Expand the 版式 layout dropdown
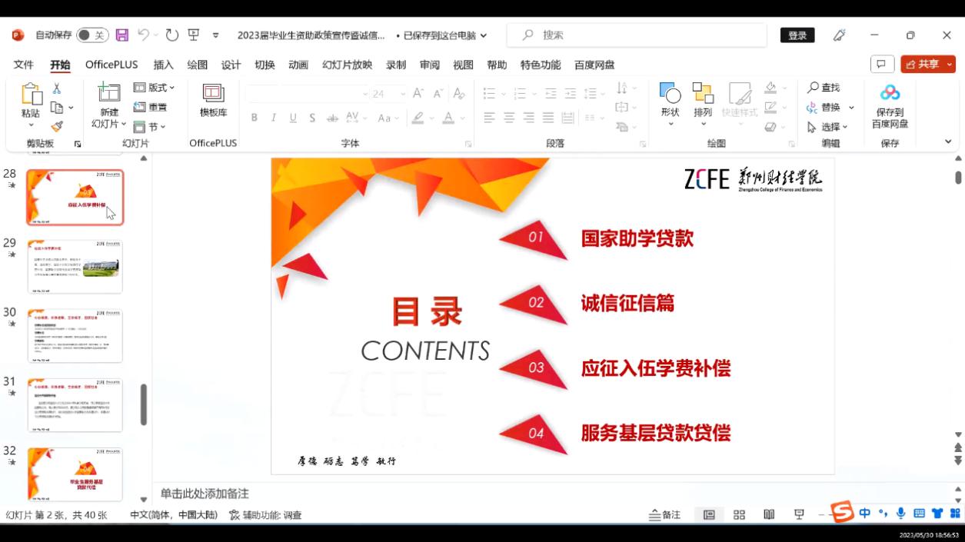The height and width of the screenshot is (542, 965). point(155,88)
